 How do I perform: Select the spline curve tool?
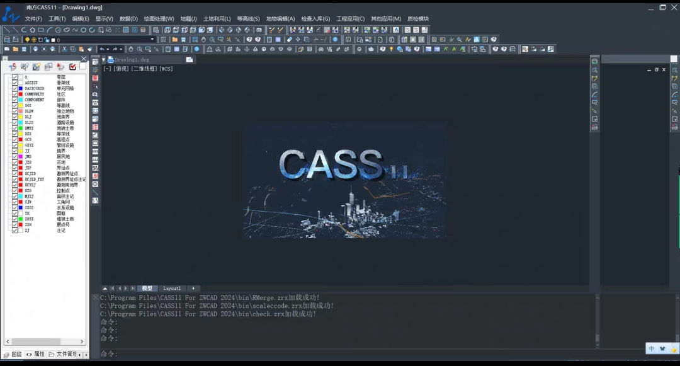pyautogui.click(x=75, y=30)
